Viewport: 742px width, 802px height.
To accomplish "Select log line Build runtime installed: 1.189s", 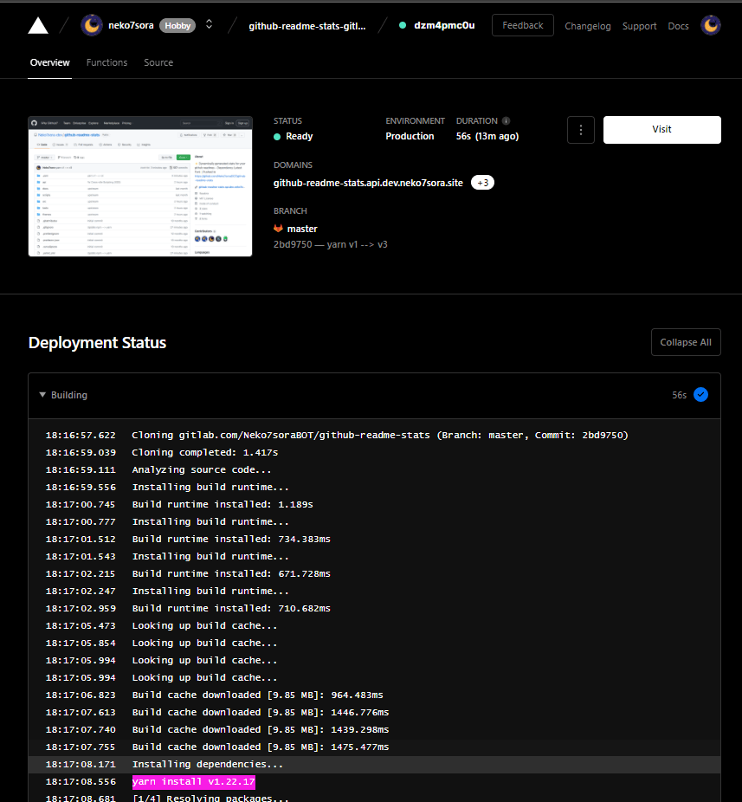I will [x=374, y=505].
